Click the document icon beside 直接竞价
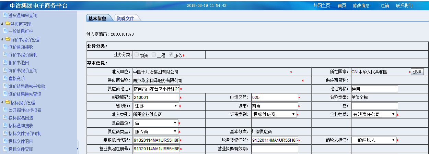This screenshot has height=154, width=429. (5, 78)
